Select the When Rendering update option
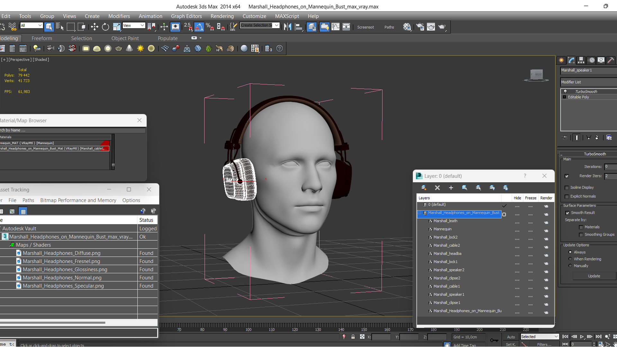The height and width of the screenshot is (347, 617). 570,259
